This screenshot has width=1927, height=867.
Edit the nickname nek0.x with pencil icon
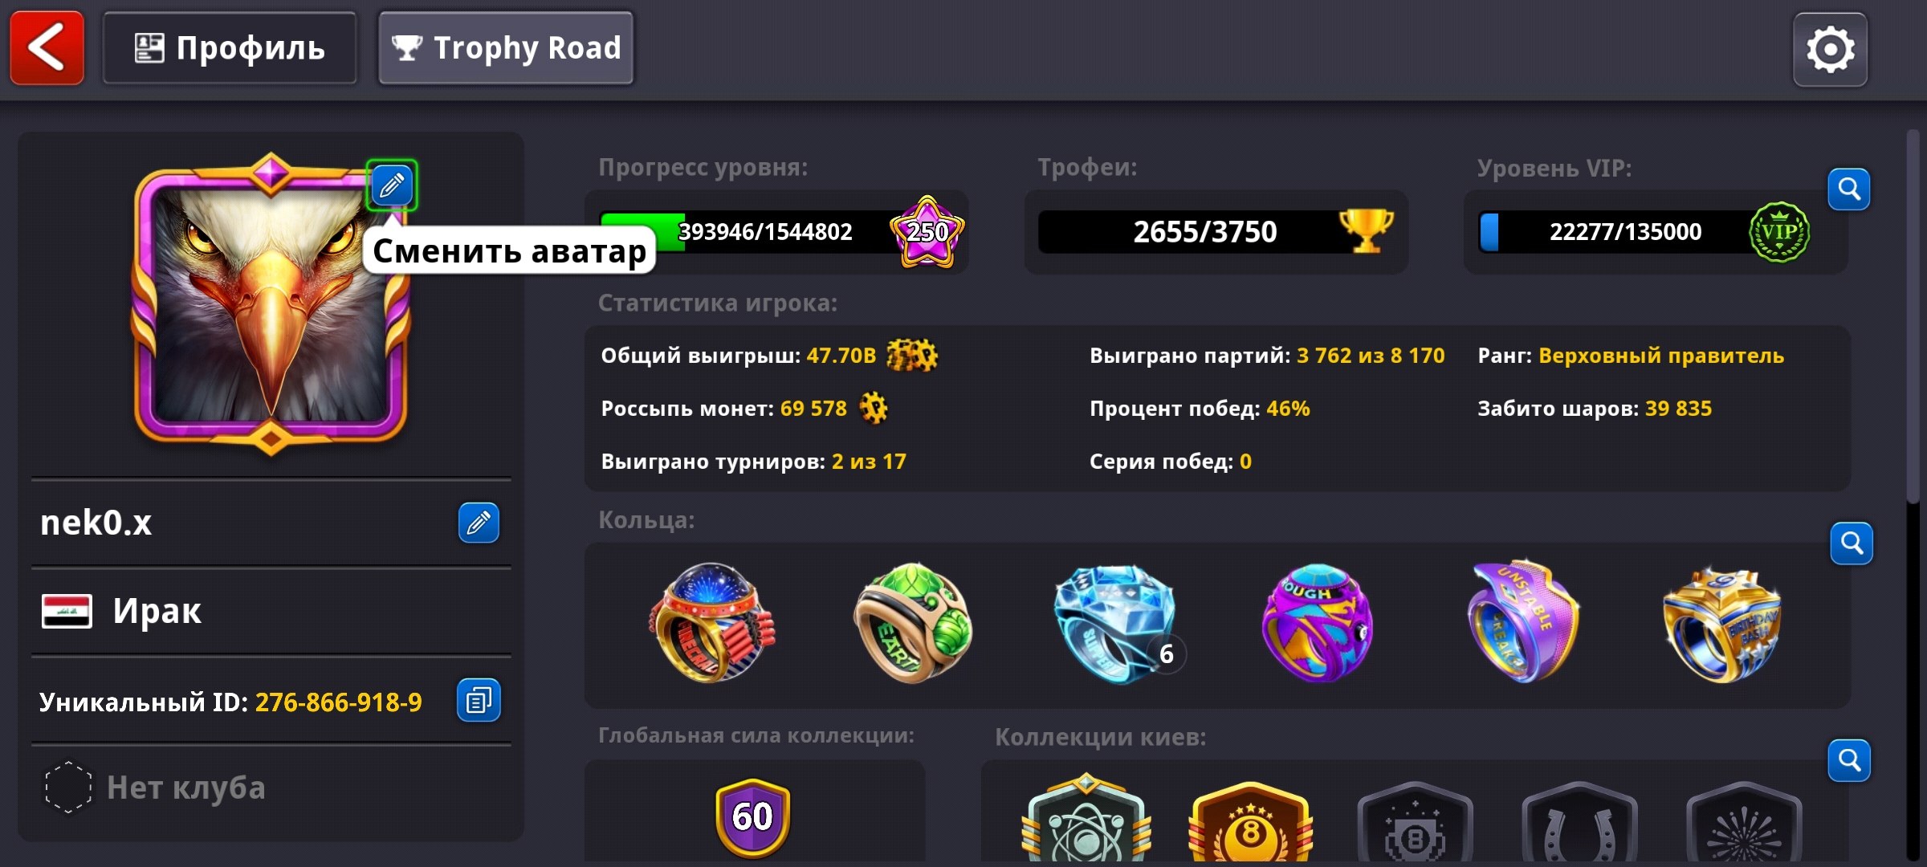[x=479, y=523]
